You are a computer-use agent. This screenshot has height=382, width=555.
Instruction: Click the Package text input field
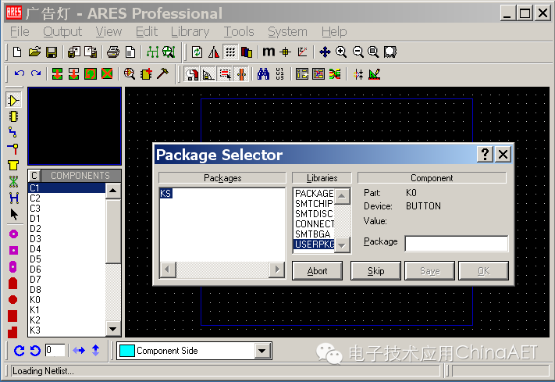click(457, 244)
